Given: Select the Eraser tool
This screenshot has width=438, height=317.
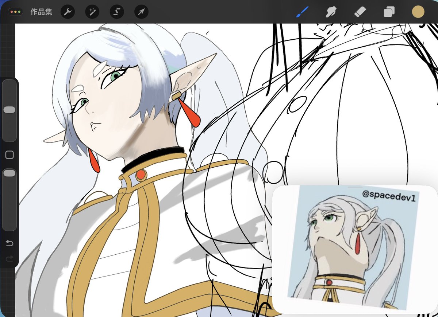Looking at the screenshot, I should (x=360, y=12).
